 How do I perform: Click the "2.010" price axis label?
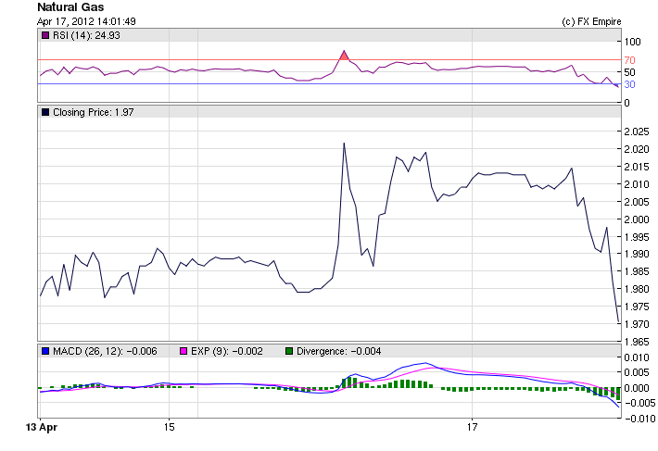tap(637, 184)
